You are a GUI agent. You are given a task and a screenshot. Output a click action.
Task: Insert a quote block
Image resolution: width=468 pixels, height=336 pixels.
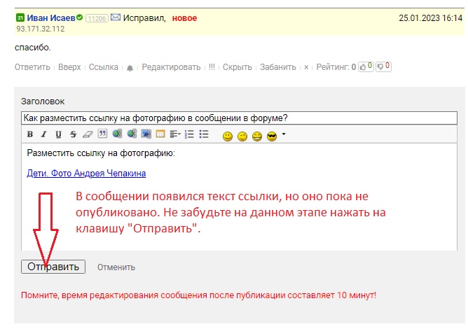point(102,134)
